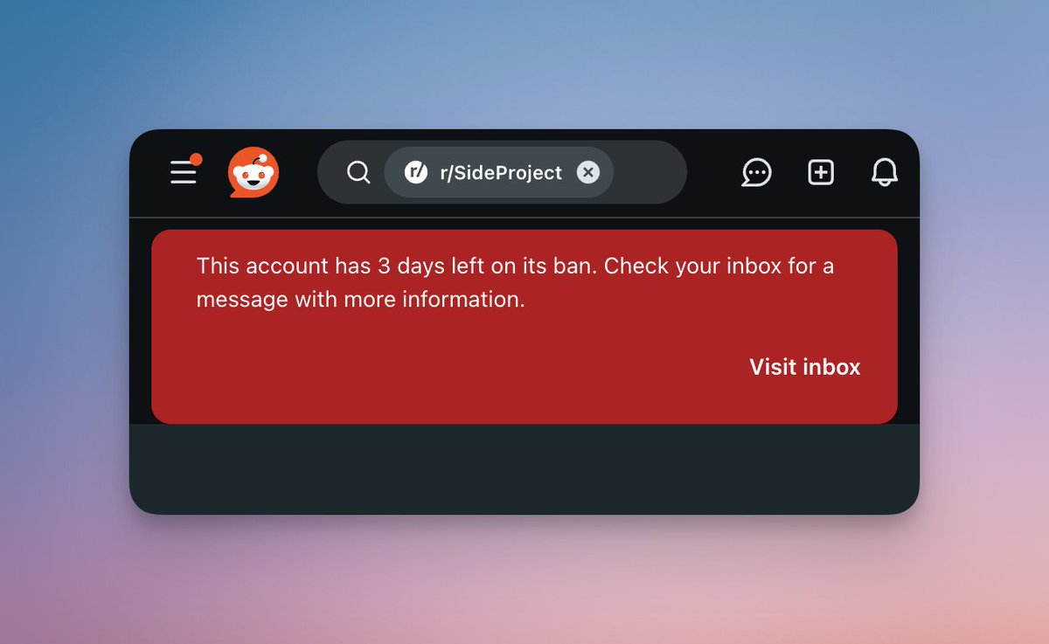This screenshot has width=1049, height=644.
Task: Click the r/ community icon in search chip
Action: pos(415,172)
